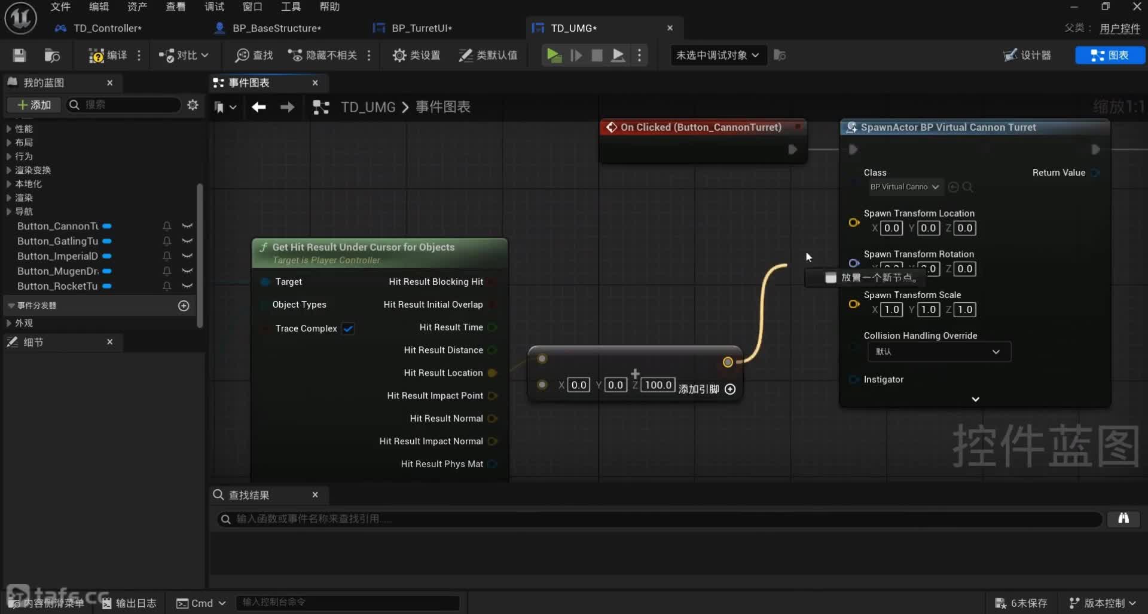This screenshot has height=614, width=1148.
Task: Open My Blueprint settings gear
Action: 193,105
